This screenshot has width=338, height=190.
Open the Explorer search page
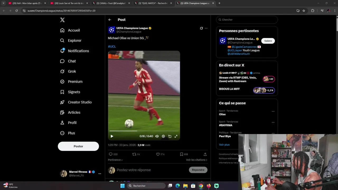click(x=71, y=41)
